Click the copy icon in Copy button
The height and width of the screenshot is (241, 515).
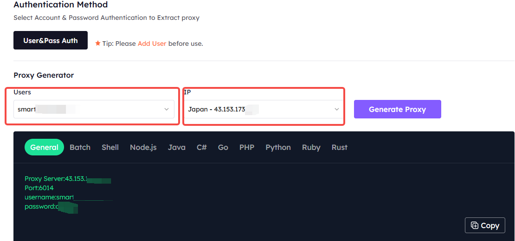pos(475,225)
